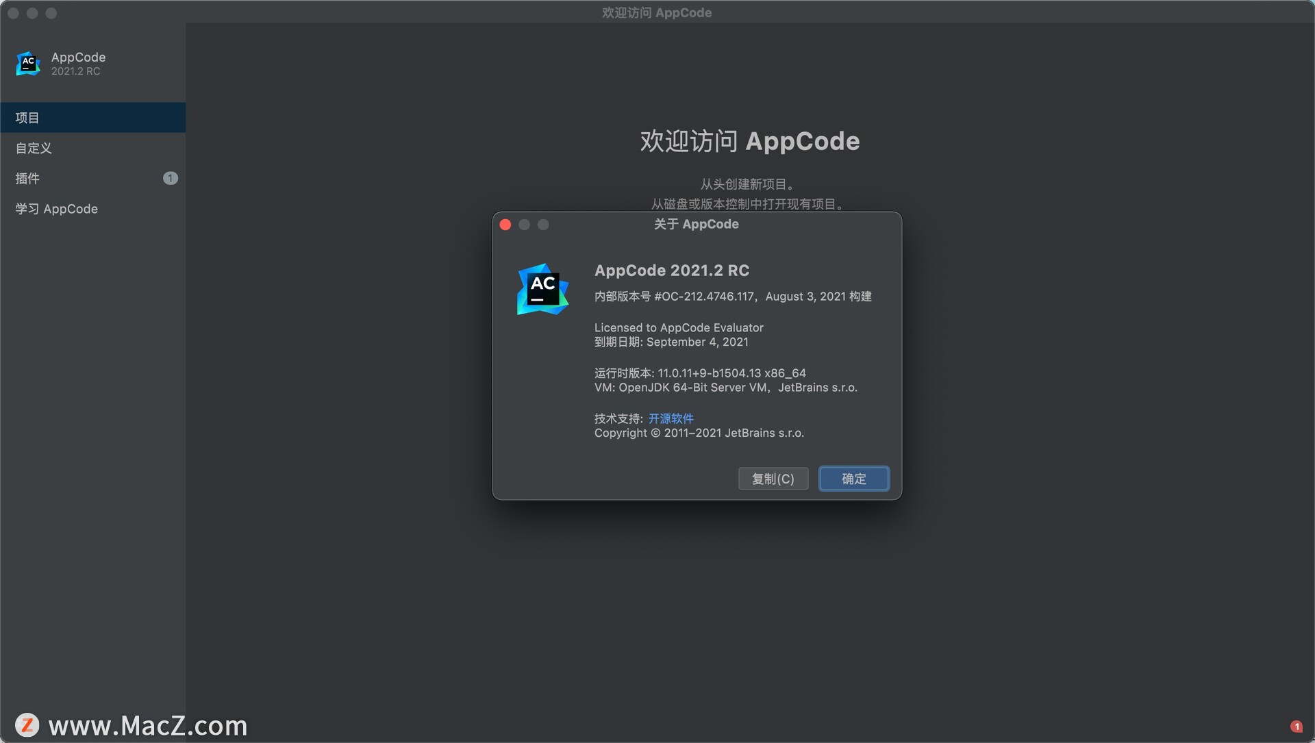The image size is (1315, 743).
Task: Click the Licensed to AppCode Evaluator text
Action: (679, 327)
